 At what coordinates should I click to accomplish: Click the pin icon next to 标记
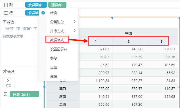(x=5, y=72)
